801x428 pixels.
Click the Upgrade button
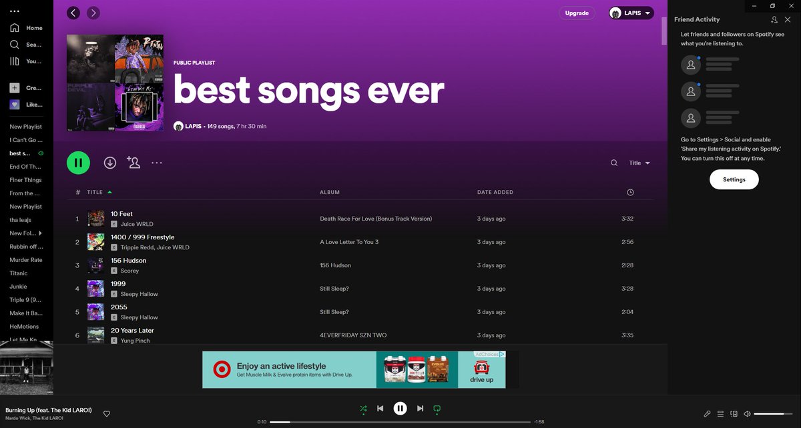577,13
